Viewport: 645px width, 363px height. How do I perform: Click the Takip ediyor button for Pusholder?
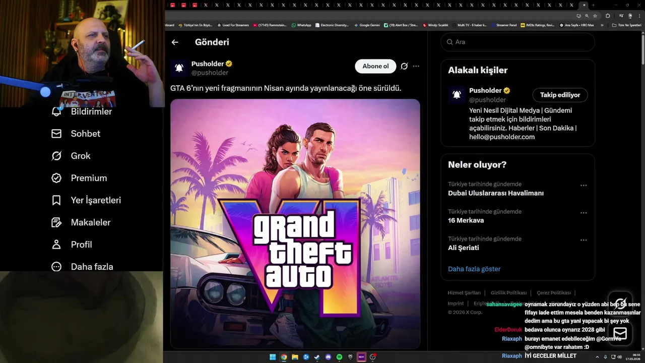coord(560,95)
